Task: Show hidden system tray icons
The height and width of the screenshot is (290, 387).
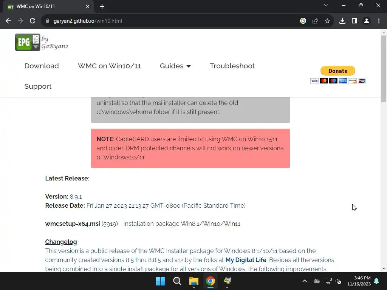Action: click(305, 281)
